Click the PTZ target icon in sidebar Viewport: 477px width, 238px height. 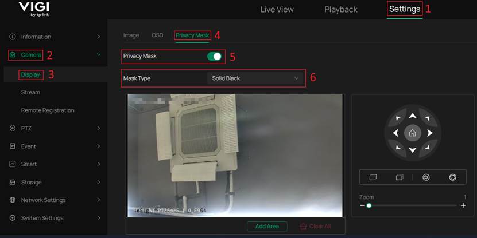point(13,128)
